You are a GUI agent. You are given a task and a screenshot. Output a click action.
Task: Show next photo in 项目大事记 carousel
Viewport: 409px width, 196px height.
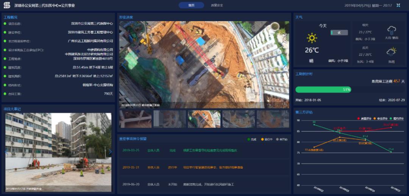tap(110, 152)
